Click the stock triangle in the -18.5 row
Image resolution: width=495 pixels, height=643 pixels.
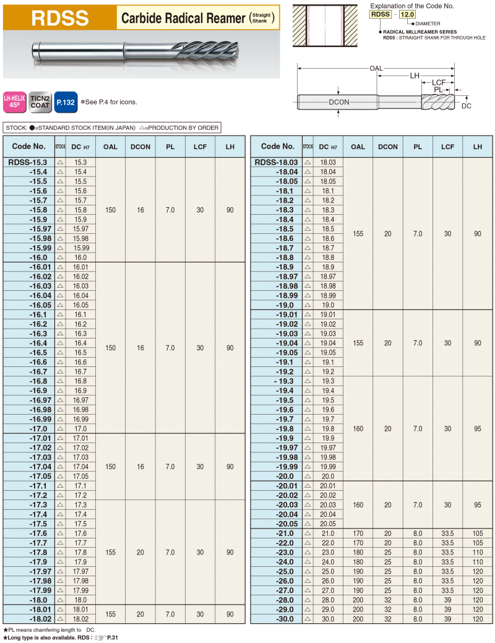[308, 229]
